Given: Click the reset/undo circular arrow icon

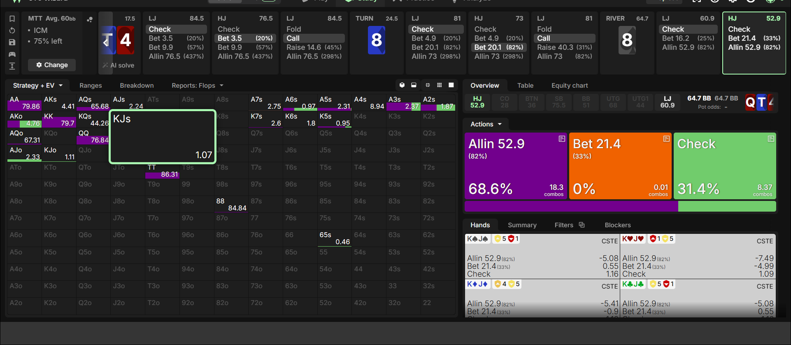Looking at the screenshot, I should coord(12,30).
